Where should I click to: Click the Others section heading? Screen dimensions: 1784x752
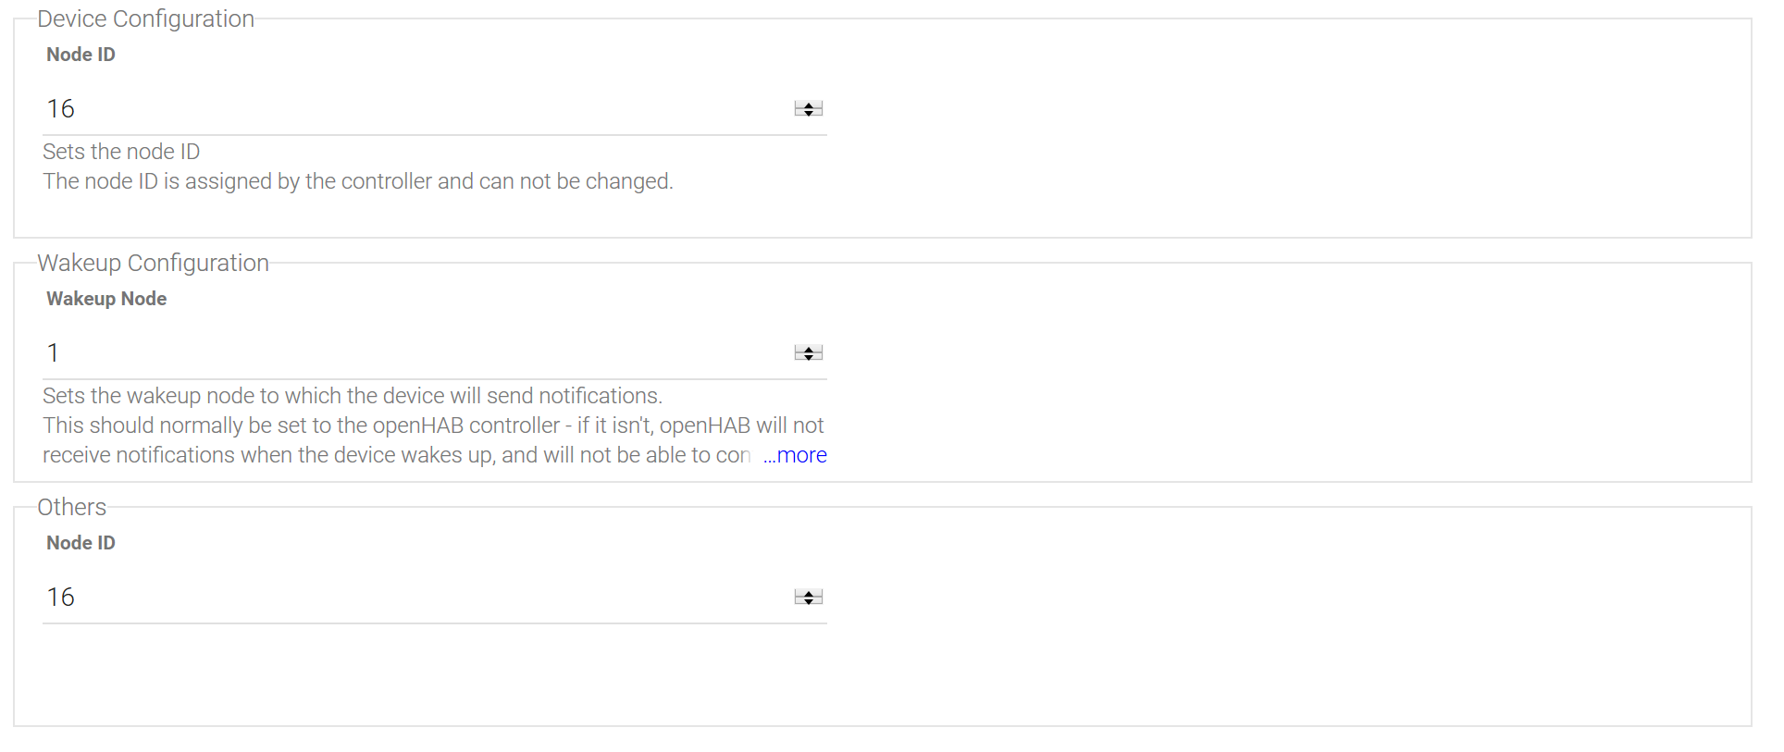pyautogui.click(x=72, y=508)
